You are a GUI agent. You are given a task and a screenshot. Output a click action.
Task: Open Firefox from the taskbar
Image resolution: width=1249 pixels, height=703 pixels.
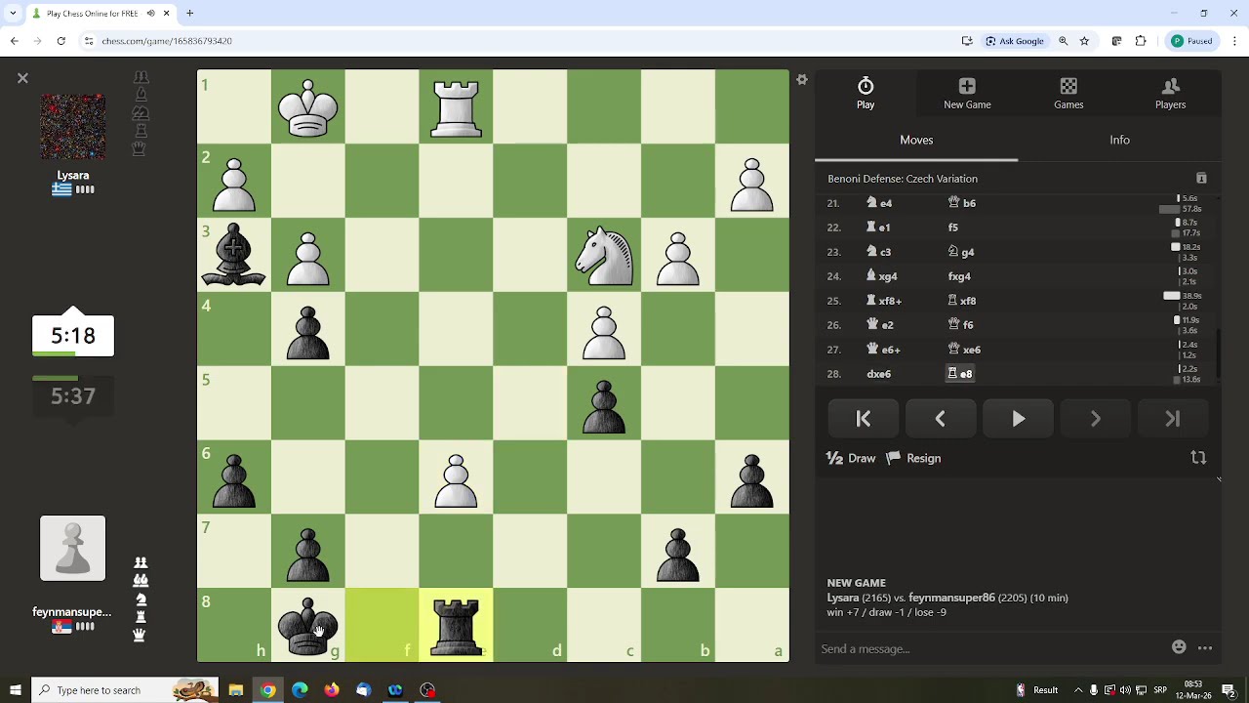point(332,690)
